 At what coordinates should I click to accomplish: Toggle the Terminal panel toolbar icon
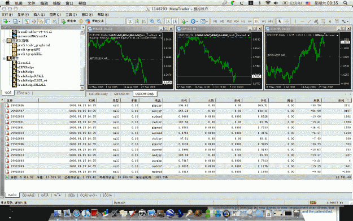[x=48, y=21]
